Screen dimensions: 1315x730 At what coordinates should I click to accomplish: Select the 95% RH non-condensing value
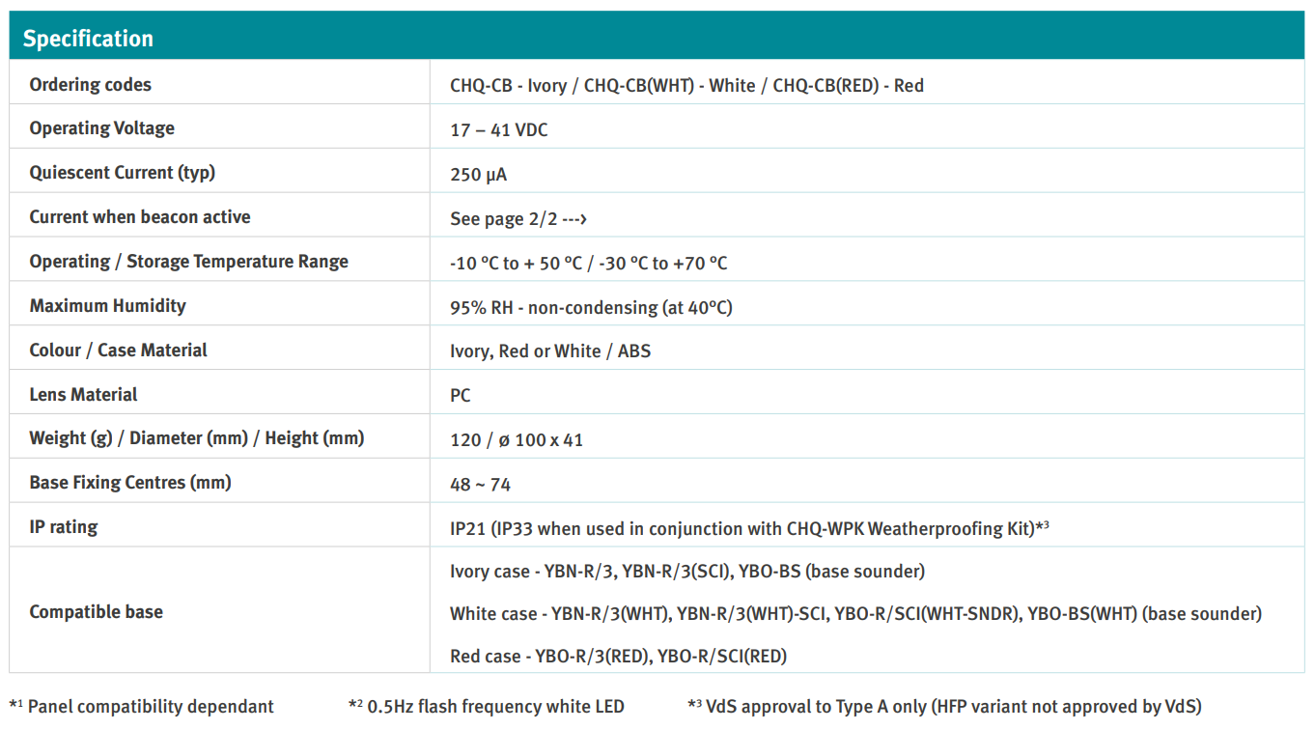click(x=591, y=308)
